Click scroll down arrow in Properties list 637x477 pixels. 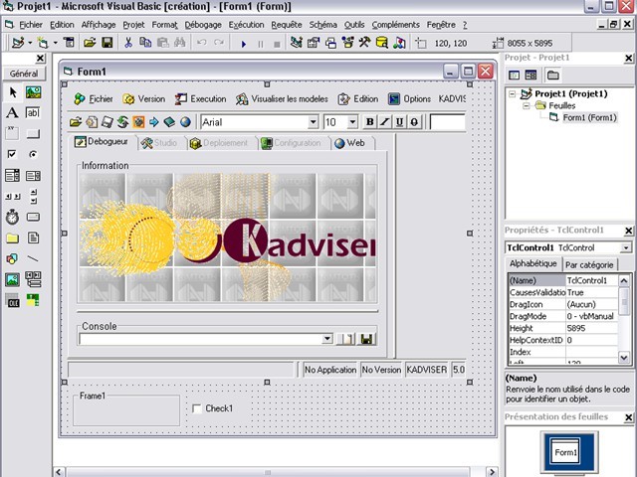(624, 358)
